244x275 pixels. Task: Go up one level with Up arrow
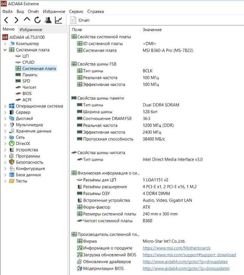[x=27, y=19]
